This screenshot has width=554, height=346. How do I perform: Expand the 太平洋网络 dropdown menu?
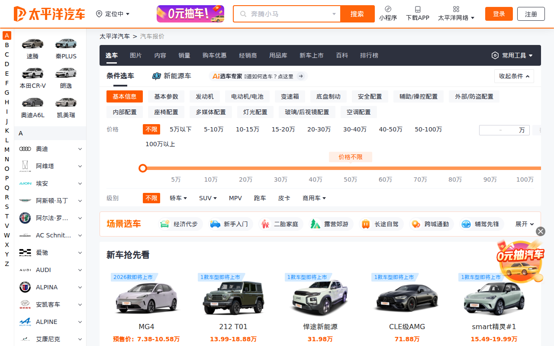456,18
